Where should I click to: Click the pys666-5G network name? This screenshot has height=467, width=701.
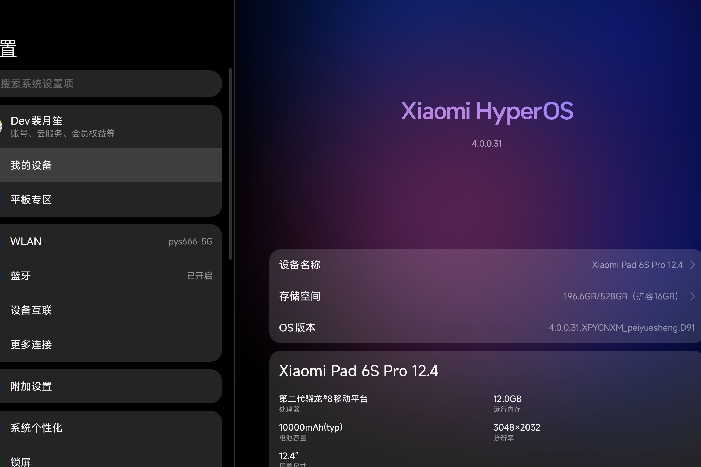tap(191, 241)
